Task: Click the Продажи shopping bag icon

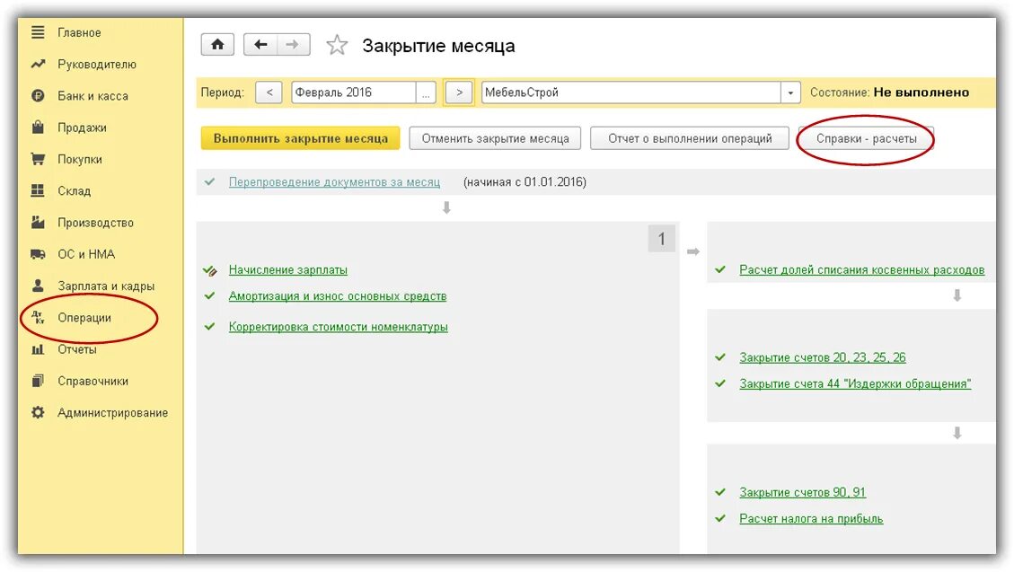Action: (x=38, y=127)
